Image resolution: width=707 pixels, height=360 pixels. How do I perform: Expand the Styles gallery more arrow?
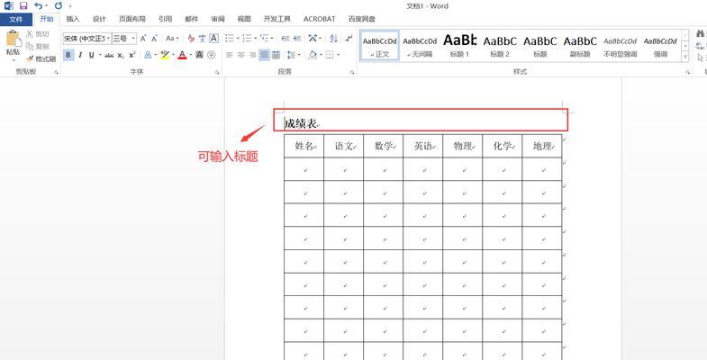(x=685, y=58)
